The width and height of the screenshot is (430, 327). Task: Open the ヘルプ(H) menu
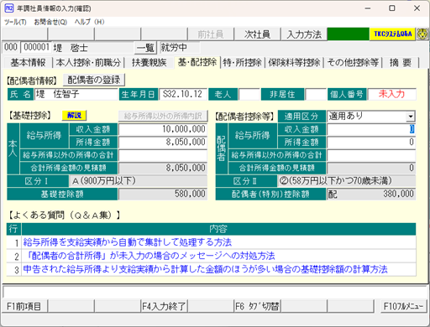89,22
